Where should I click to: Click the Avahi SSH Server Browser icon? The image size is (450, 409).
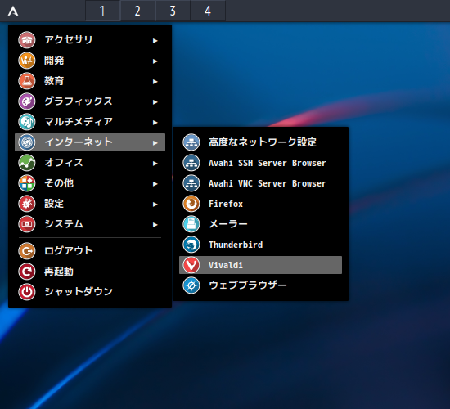click(x=191, y=163)
